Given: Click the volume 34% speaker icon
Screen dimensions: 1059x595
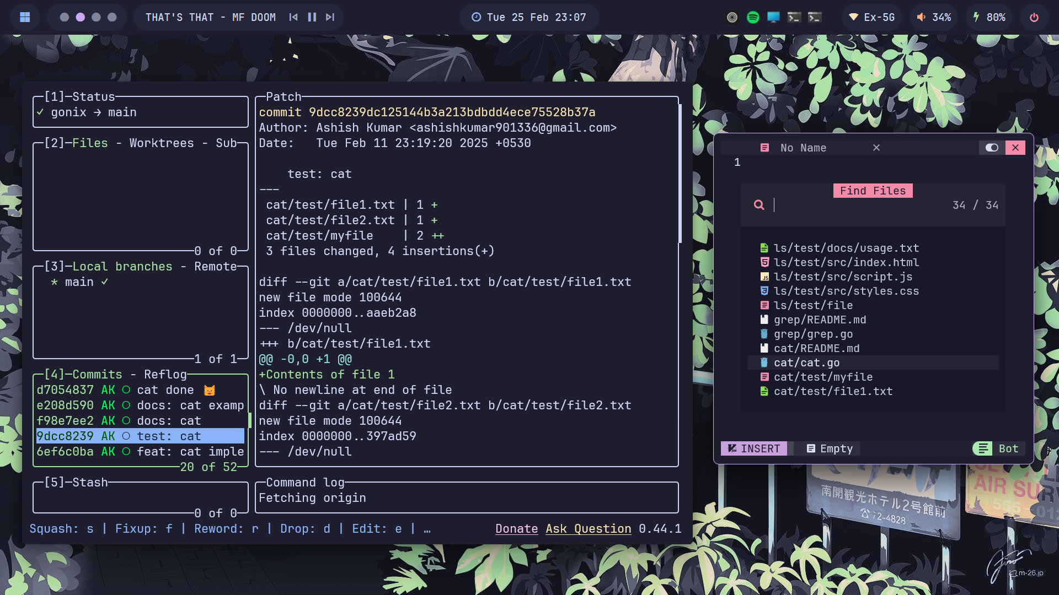Looking at the screenshot, I should tap(921, 17).
